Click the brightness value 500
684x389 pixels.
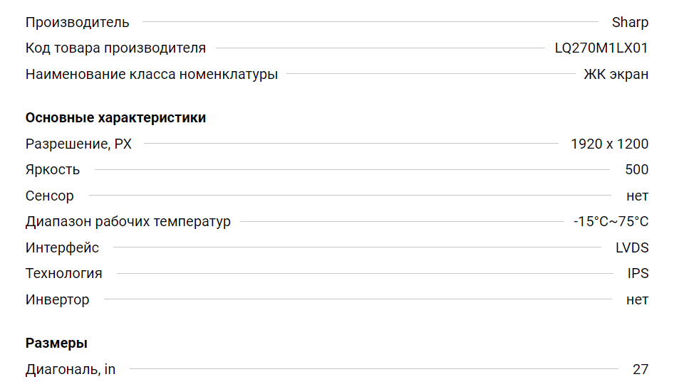[x=636, y=170]
